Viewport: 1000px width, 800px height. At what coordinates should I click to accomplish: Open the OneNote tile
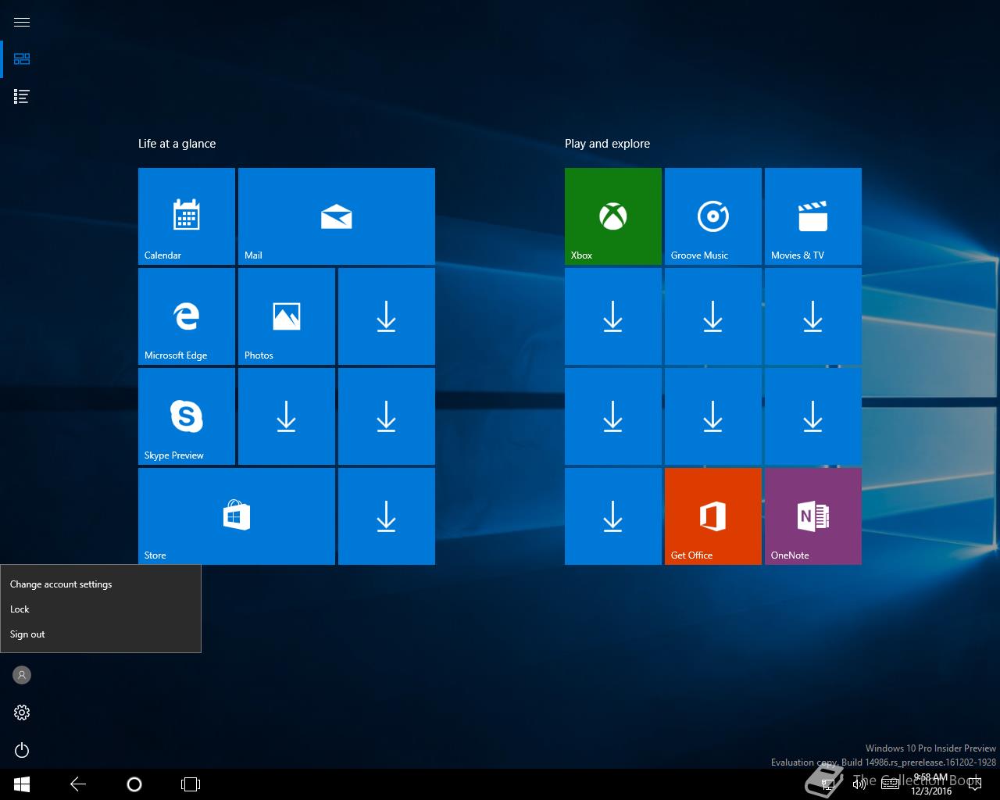[812, 516]
